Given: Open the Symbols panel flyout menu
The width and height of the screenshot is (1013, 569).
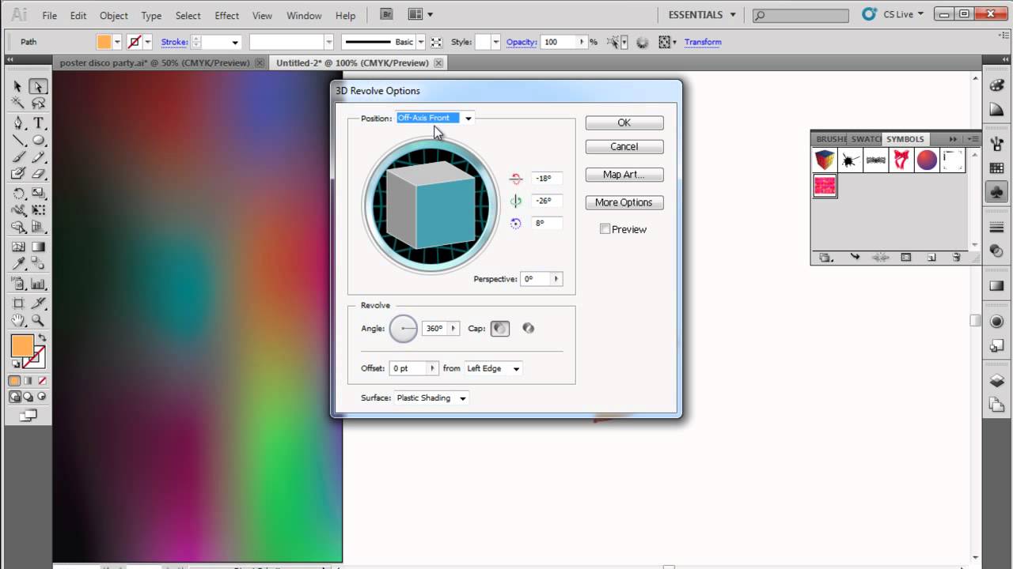Looking at the screenshot, I should click(973, 139).
